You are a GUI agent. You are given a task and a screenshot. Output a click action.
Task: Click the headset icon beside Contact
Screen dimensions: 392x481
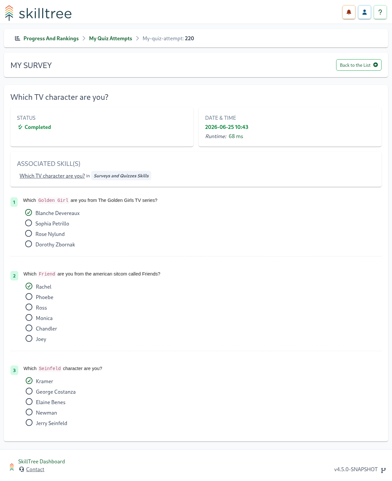(x=22, y=469)
